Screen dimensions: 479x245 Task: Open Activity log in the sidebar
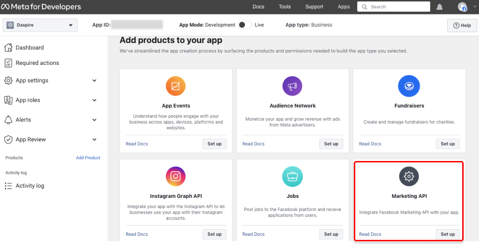point(30,186)
